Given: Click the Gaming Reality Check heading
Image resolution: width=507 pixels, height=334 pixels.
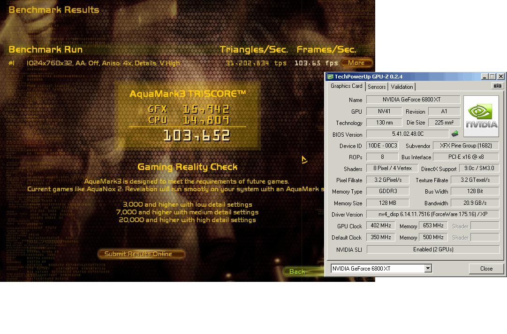Looking at the screenshot, I should (187, 167).
